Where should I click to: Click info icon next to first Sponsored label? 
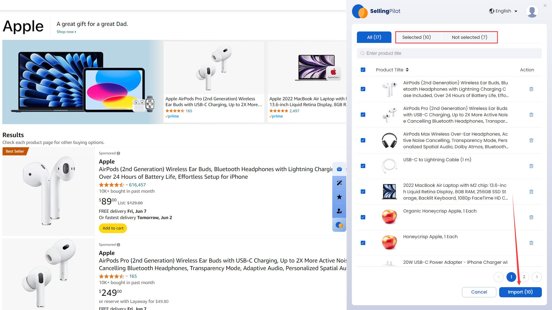[x=118, y=153]
